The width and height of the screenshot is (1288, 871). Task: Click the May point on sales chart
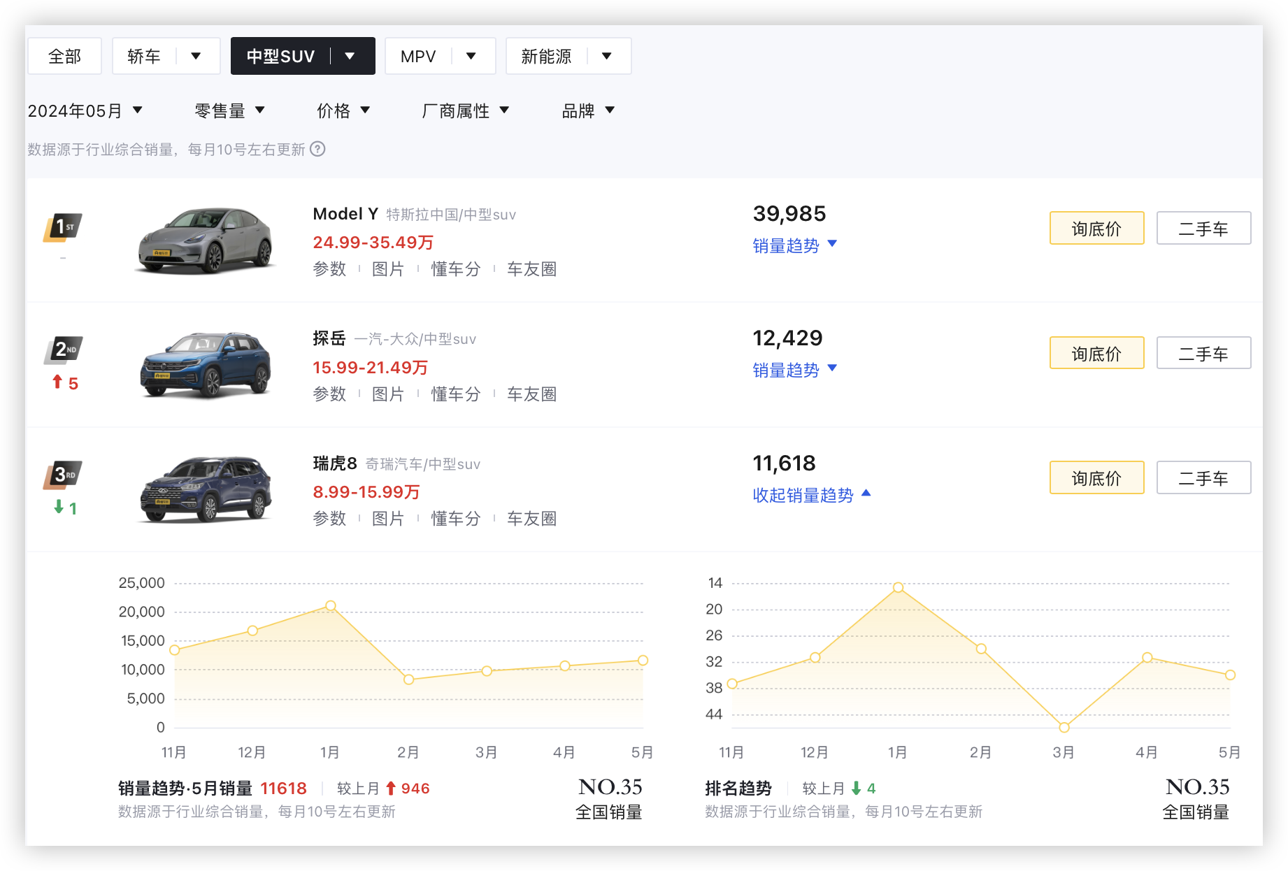click(643, 661)
